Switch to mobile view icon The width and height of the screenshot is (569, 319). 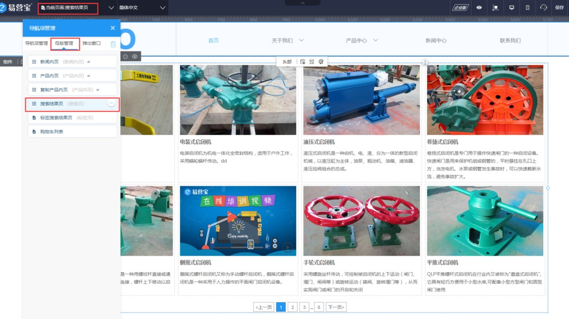click(528, 8)
